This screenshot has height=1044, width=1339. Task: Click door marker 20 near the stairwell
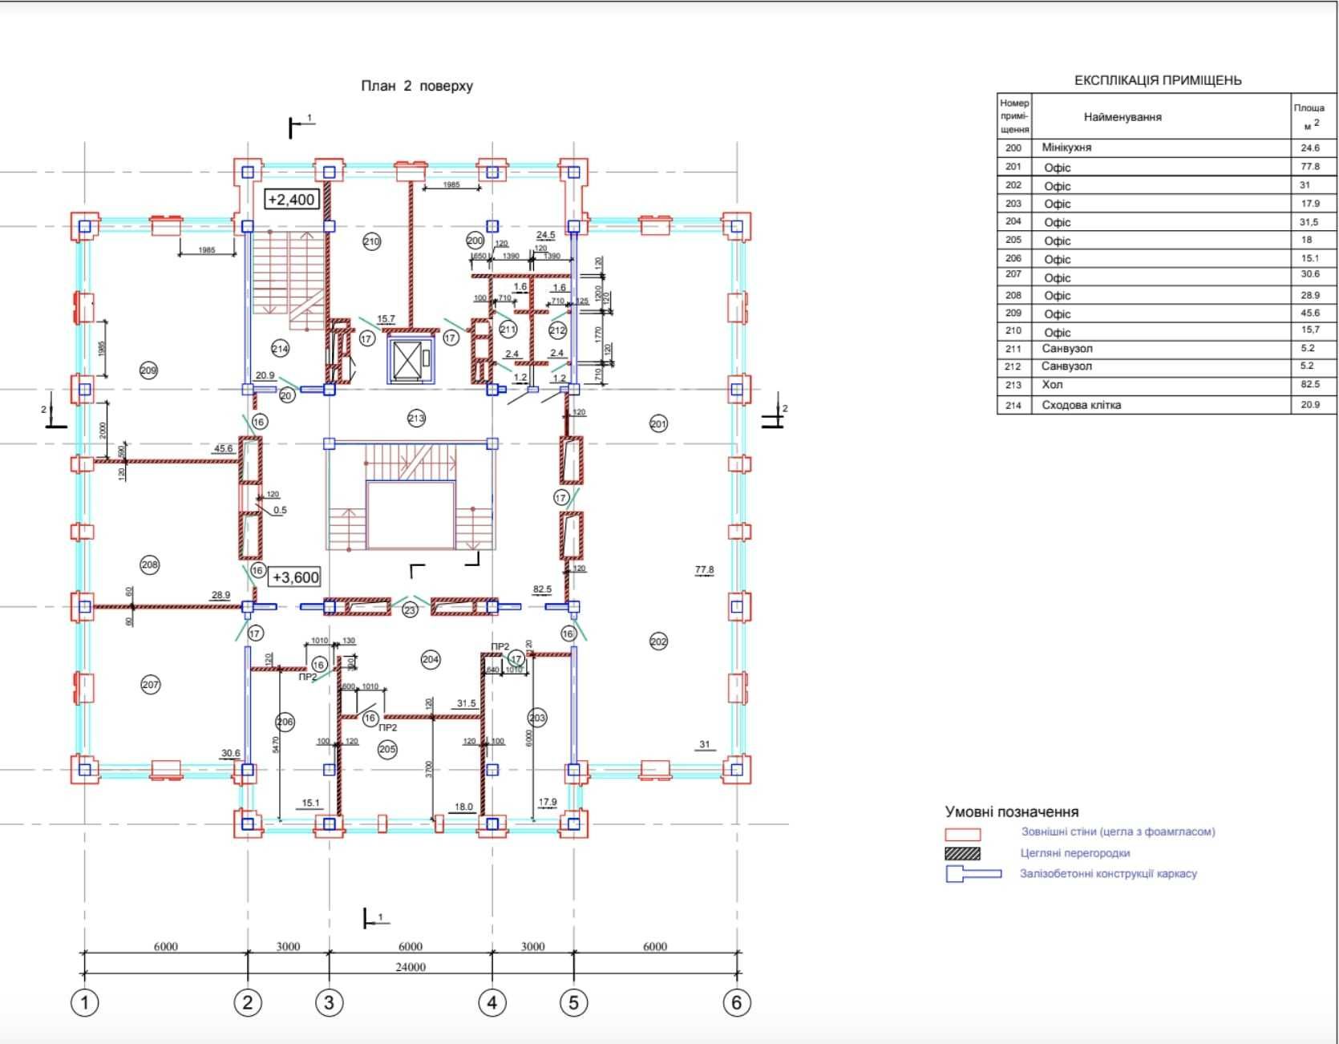point(287,395)
